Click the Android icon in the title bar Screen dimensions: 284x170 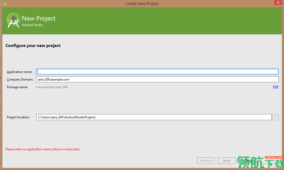click(x=4, y=3)
